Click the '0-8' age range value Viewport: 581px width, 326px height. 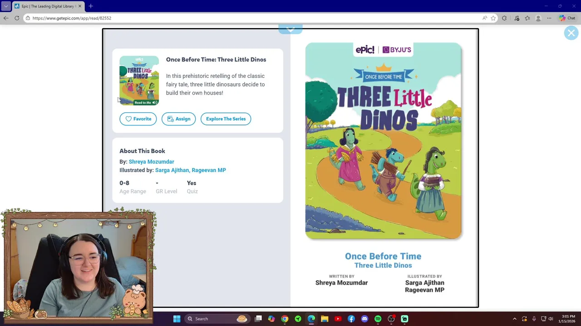[x=124, y=183]
